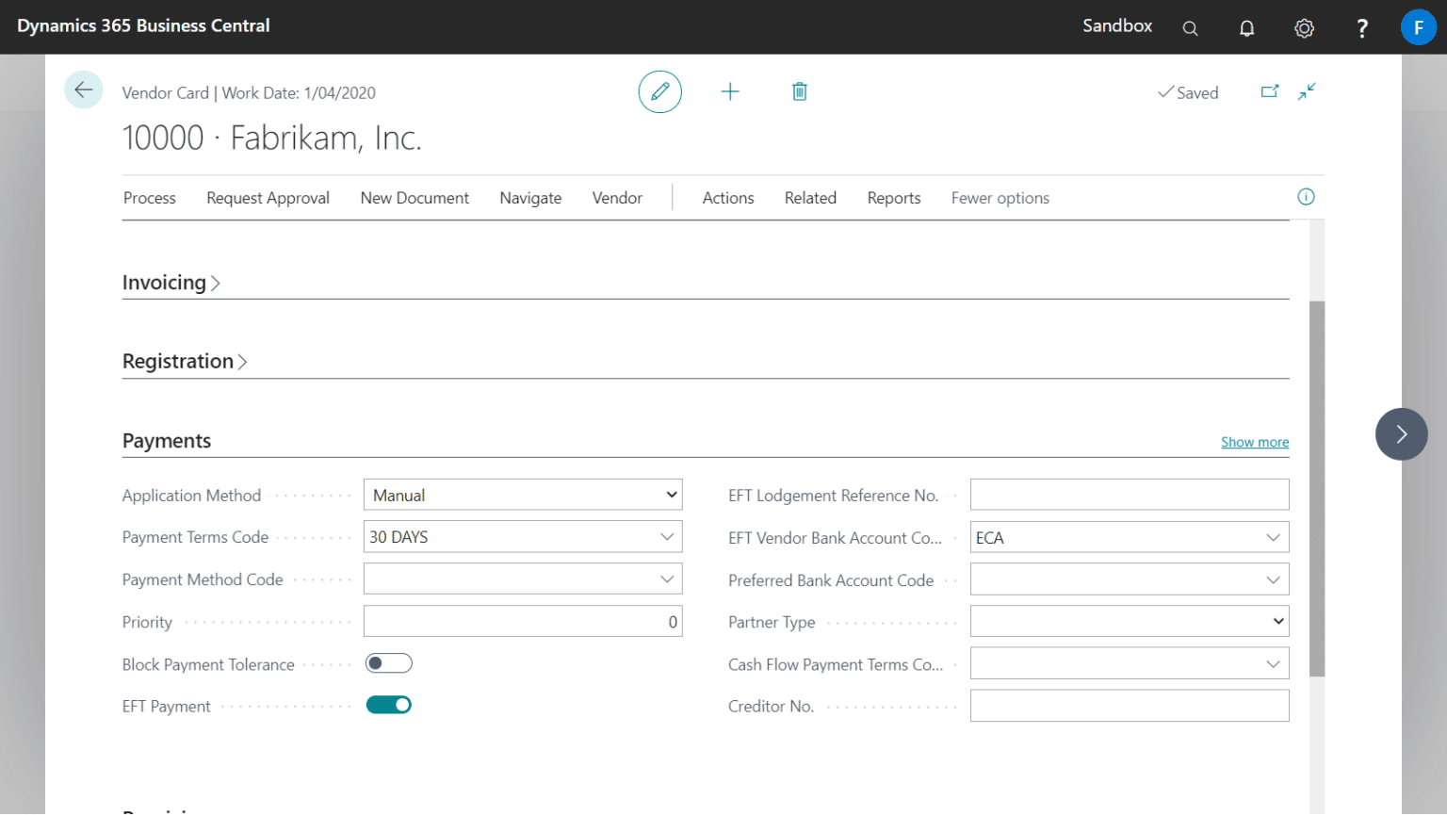1447x815 pixels.
Task: Open the page in a new window icon
Action: click(x=1269, y=91)
